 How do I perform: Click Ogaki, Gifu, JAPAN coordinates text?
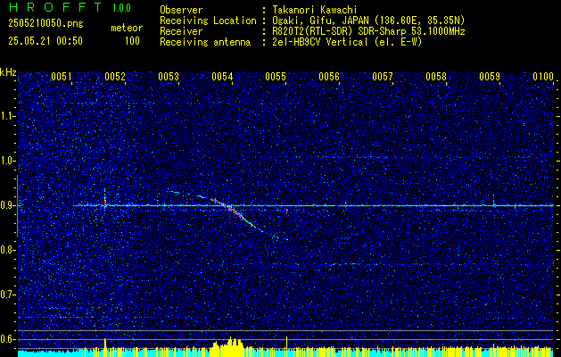pyautogui.click(x=368, y=21)
